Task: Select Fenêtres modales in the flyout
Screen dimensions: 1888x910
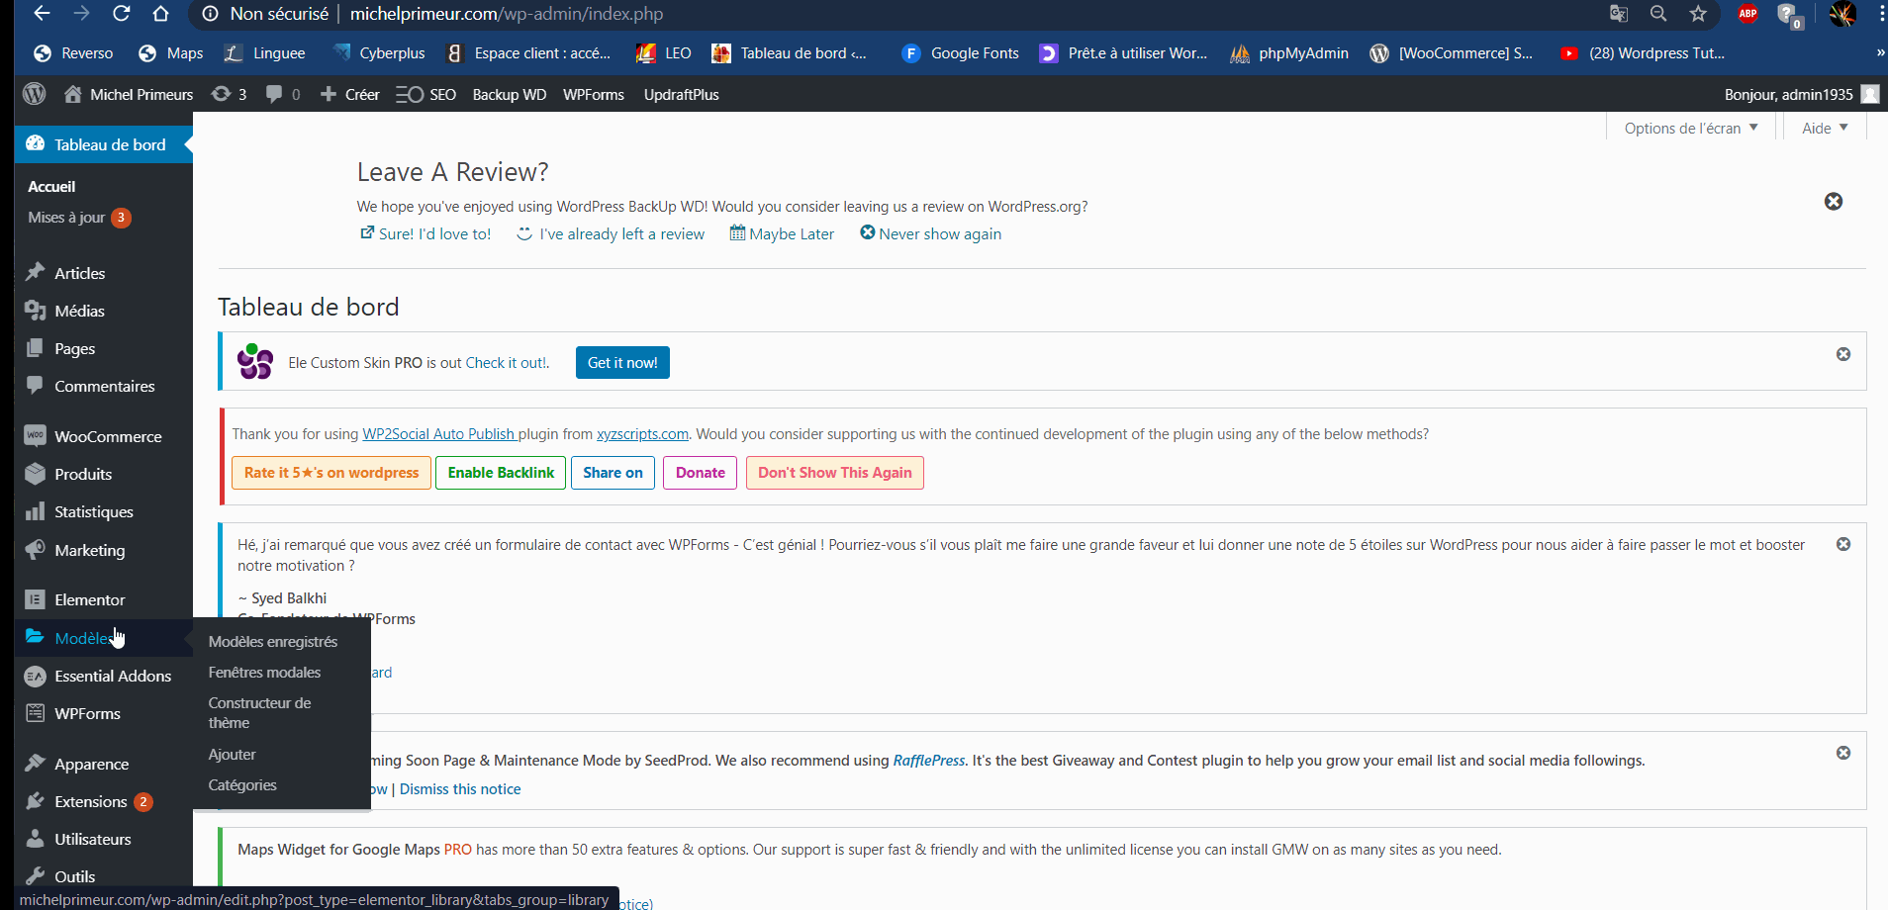Action: click(264, 672)
